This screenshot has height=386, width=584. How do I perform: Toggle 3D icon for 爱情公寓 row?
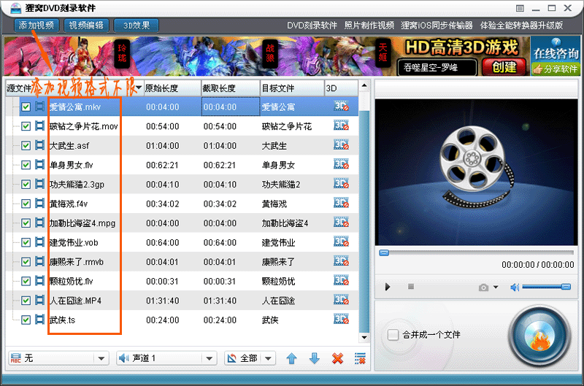[x=341, y=106]
